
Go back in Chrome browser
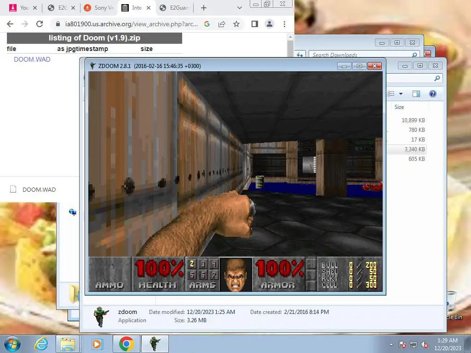pyautogui.click(x=10, y=24)
